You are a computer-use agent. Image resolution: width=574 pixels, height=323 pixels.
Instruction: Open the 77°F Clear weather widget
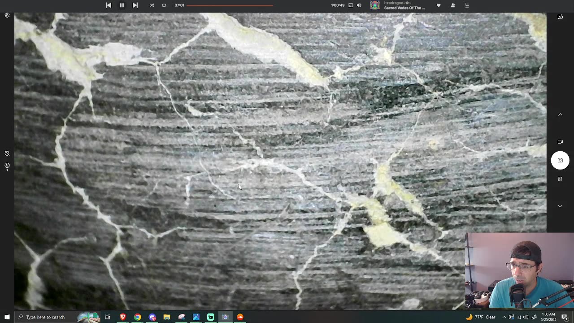(x=481, y=317)
